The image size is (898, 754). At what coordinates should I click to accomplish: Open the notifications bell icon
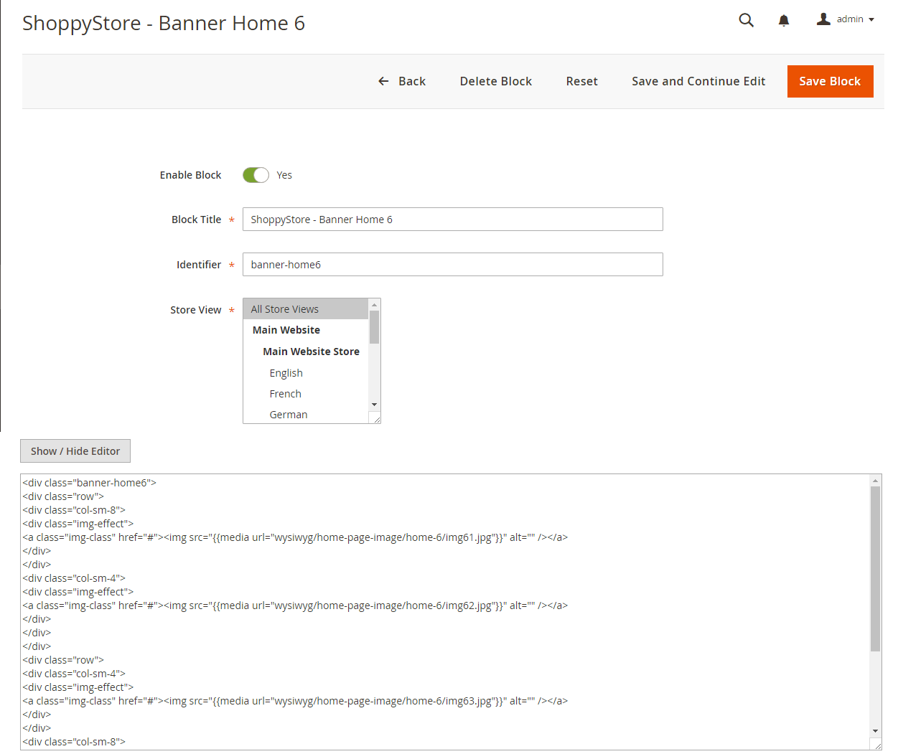[x=784, y=20]
